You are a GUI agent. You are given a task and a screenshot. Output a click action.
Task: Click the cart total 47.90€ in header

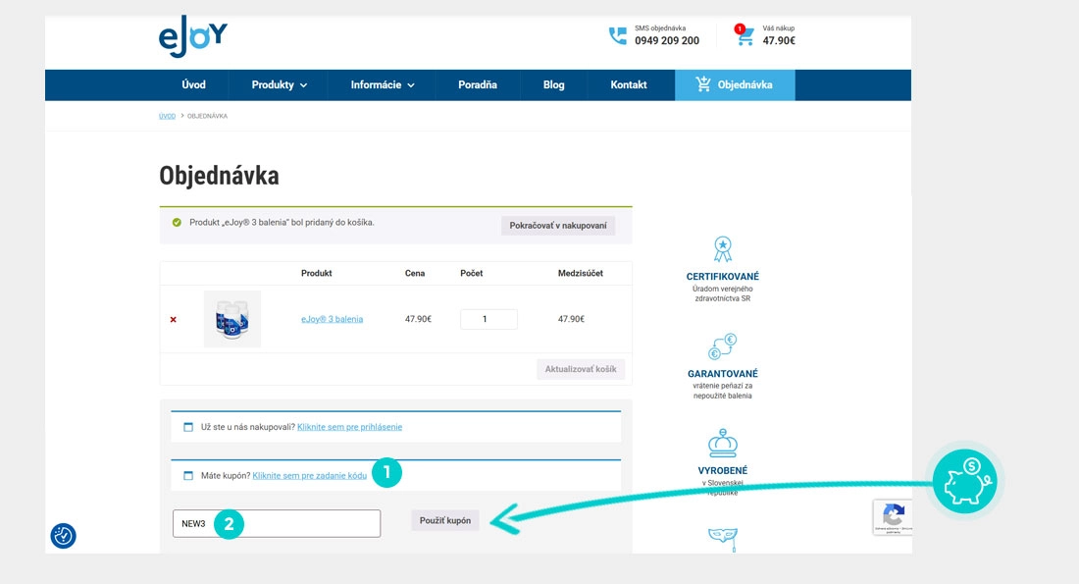779,40
